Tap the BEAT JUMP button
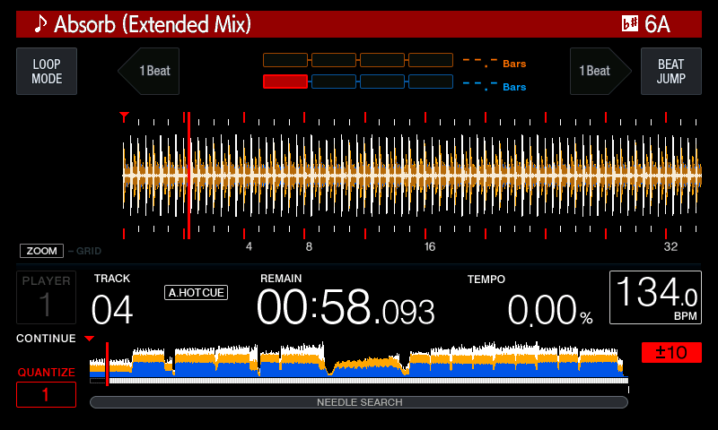This screenshot has width=718, height=430. (x=670, y=72)
